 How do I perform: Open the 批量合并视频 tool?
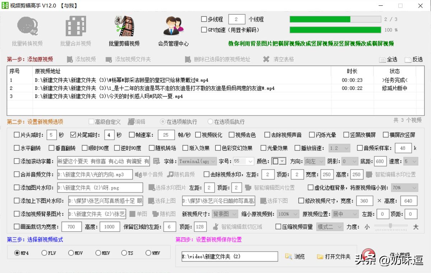coord(75,31)
